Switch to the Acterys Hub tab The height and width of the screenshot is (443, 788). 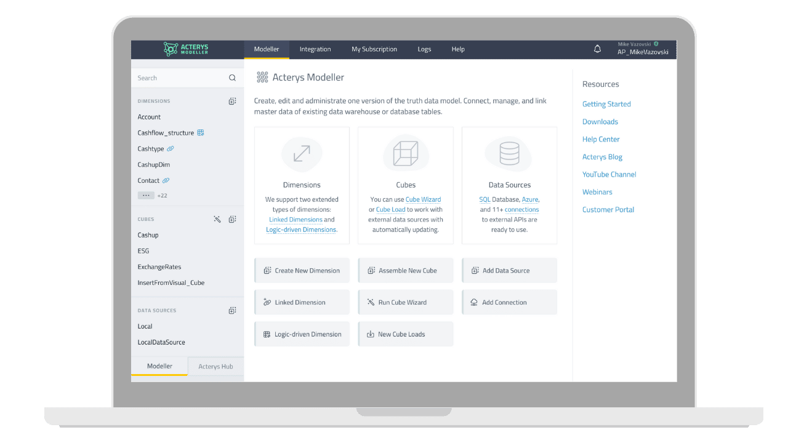tap(215, 367)
